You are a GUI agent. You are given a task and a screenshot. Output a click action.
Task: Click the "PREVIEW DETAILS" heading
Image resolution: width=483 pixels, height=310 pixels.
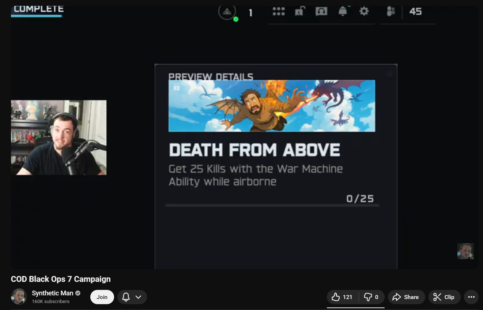[x=211, y=76]
